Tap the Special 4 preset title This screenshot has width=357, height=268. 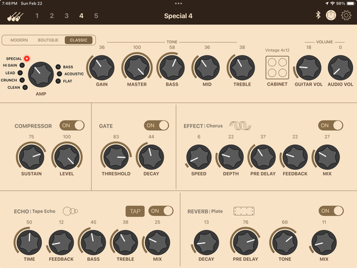coord(179,16)
